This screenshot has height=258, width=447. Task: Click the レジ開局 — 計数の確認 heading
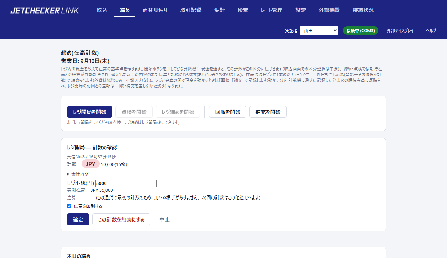point(92,147)
